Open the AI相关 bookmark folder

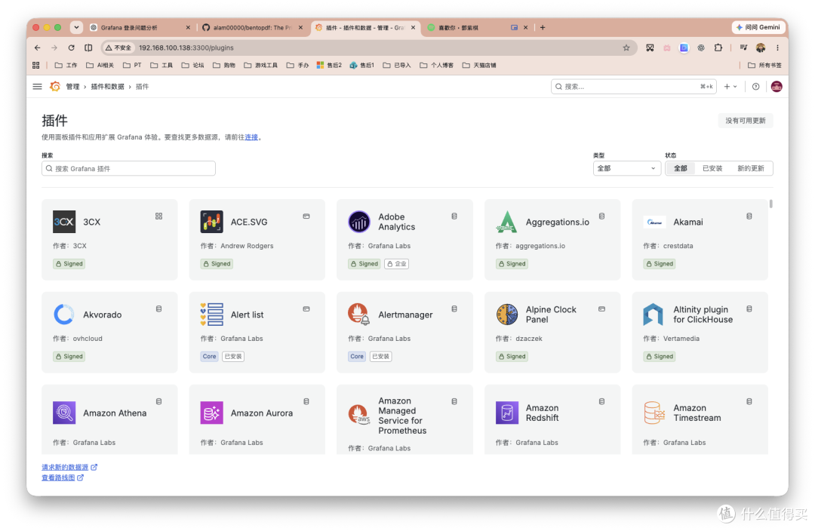pyautogui.click(x=100, y=66)
